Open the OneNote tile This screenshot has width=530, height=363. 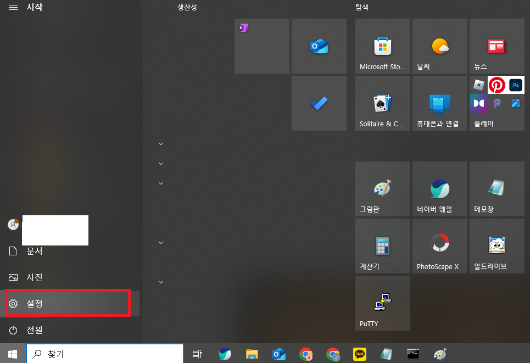pyautogui.click(x=261, y=46)
